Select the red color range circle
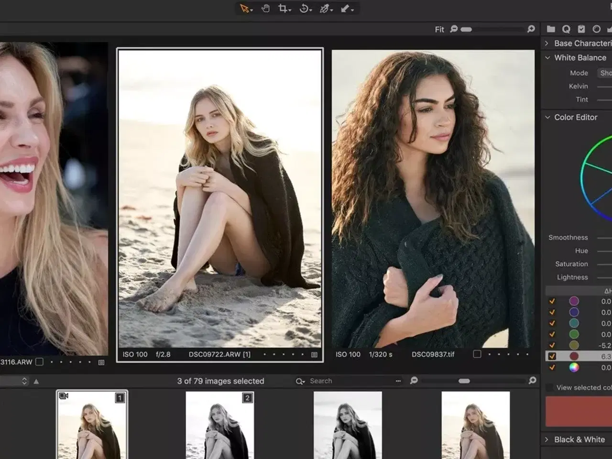 [574, 356]
